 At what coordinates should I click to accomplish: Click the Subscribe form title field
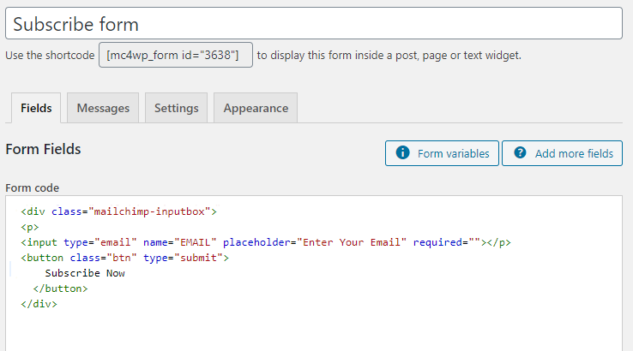pos(313,24)
